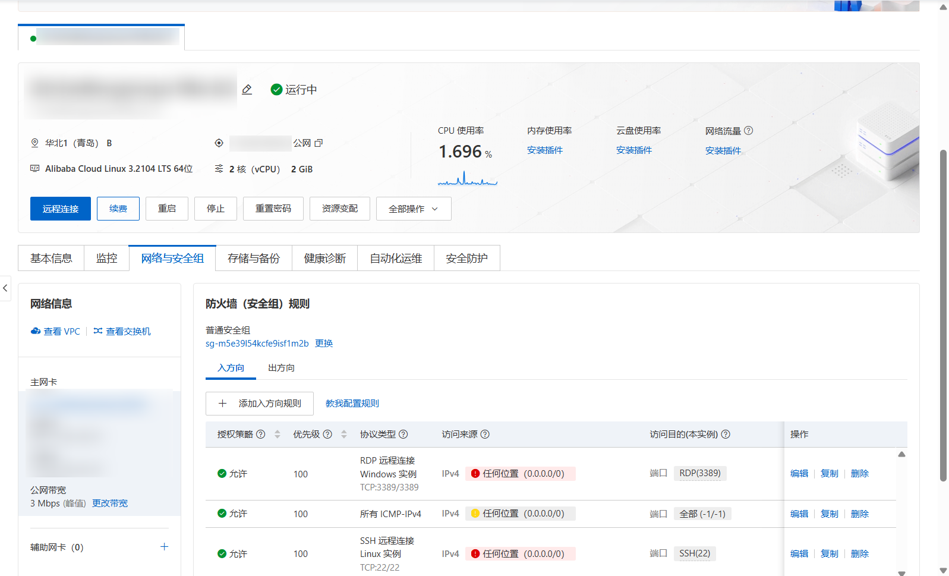Sort the table by 授权策略 arrows
949x576 pixels.
pos(277,435)
